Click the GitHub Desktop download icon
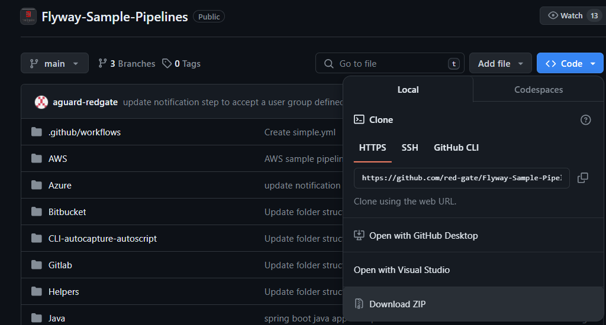 pos(359,235)
